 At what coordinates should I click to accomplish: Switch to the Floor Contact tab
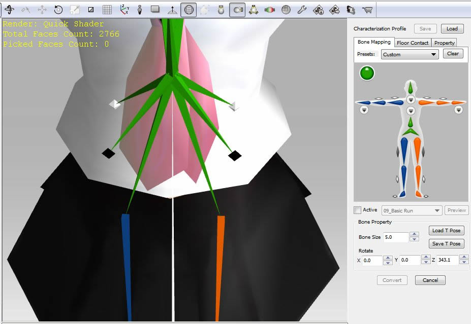413,43
